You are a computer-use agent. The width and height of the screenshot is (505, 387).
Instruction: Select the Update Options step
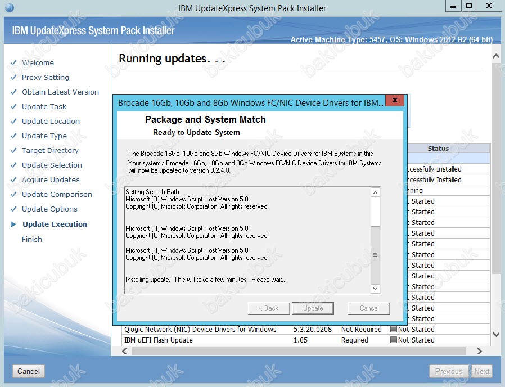click(x=49, y=209)
